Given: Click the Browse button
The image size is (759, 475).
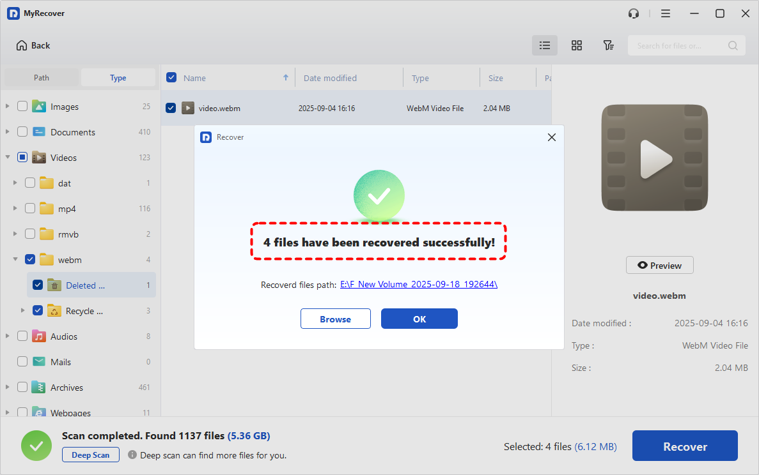Looking at the screenshot, I should pos(336,319).
